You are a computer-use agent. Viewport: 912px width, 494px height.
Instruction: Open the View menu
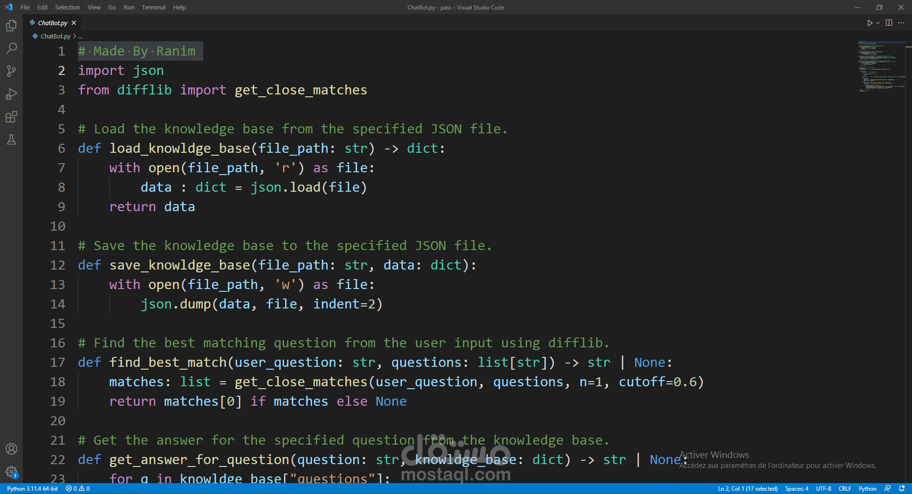[94, 7]
